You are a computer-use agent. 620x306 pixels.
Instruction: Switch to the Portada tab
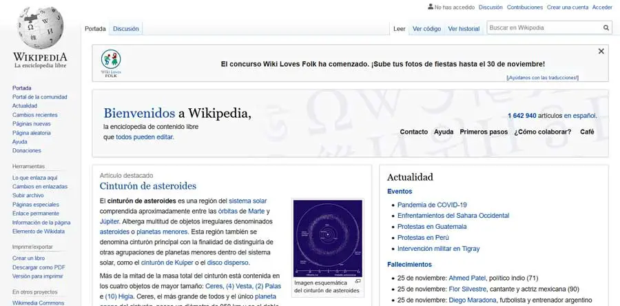click(x=95, y=29)
